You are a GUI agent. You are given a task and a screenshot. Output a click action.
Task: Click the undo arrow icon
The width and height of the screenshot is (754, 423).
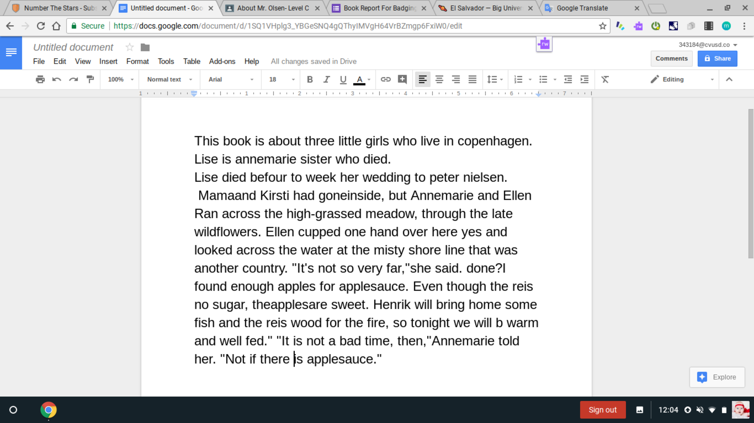[56, 79]
